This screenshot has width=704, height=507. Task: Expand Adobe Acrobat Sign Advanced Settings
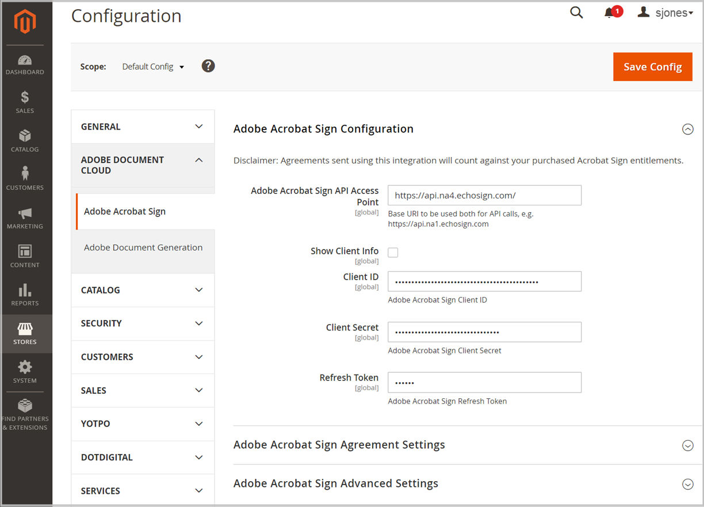coord(687,484)
